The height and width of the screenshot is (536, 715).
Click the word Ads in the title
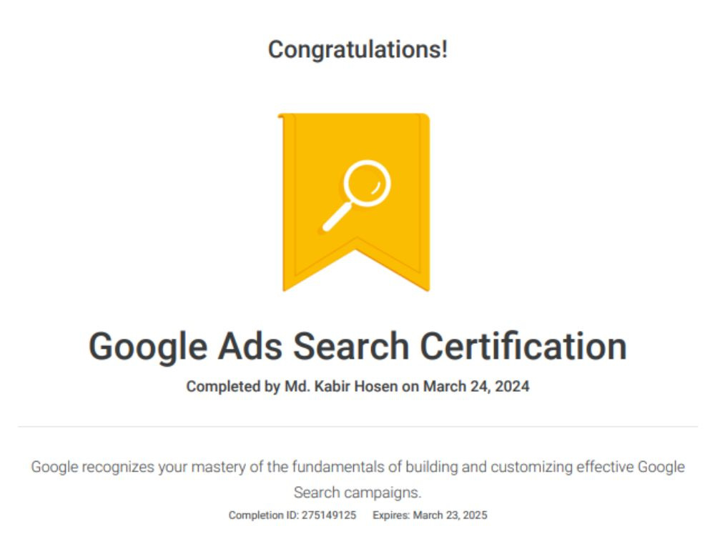pyautogui.click(x=250, y=347)
